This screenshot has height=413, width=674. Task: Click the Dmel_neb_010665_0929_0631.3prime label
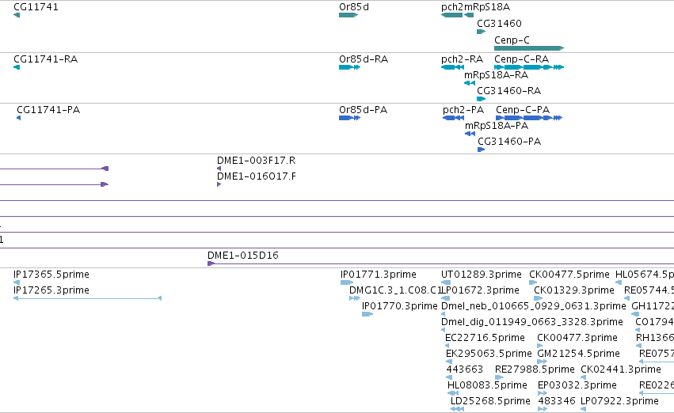tap(534, 306)
